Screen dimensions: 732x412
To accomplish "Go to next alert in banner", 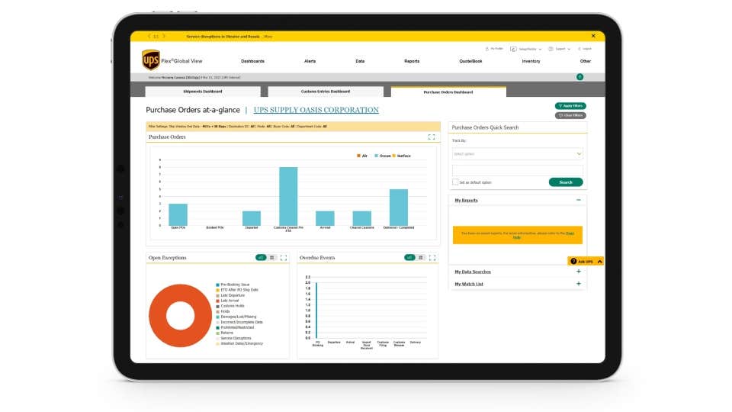I will (x=164, y=36).
